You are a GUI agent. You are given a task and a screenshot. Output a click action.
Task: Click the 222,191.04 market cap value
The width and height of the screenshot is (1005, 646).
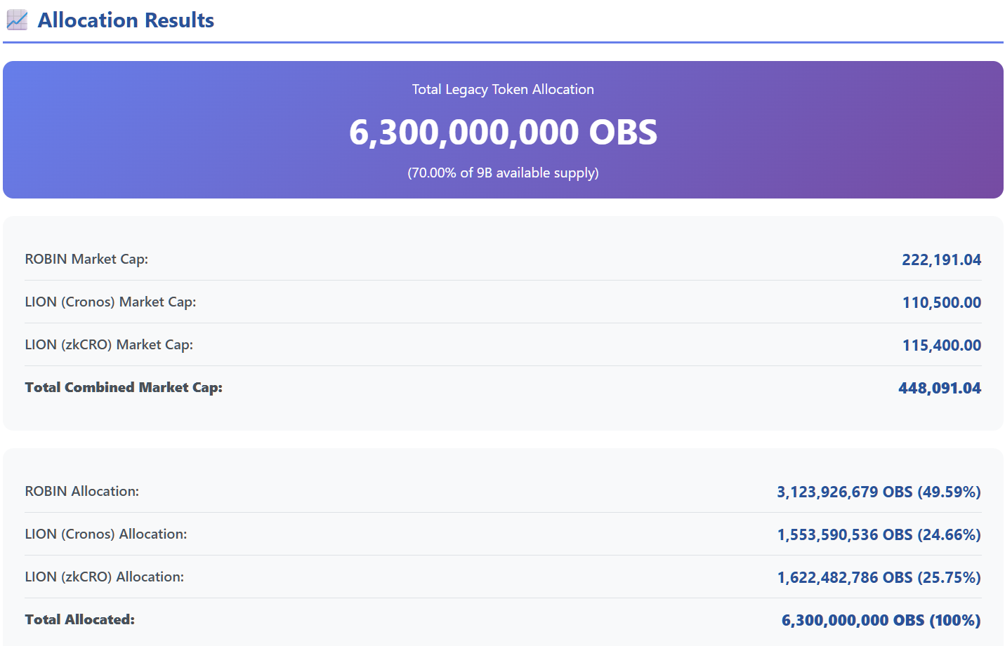[x=941, y=260]
